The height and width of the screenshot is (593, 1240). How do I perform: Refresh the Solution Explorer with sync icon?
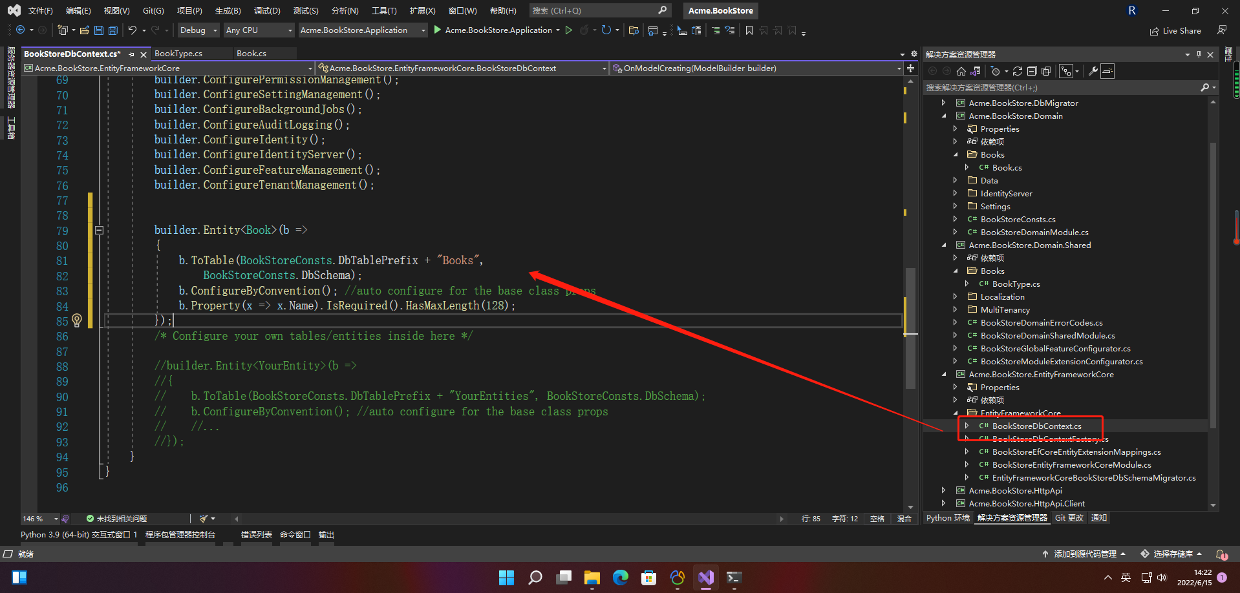coord(1018,71)
